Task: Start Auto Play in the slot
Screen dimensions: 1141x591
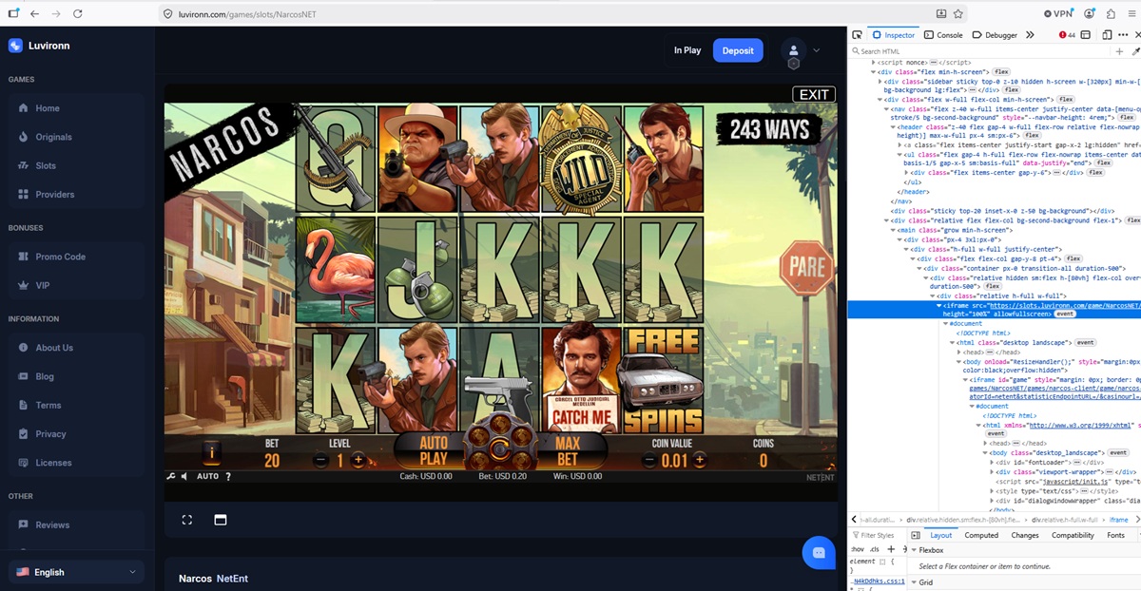Action: click(x=434, y=450)
